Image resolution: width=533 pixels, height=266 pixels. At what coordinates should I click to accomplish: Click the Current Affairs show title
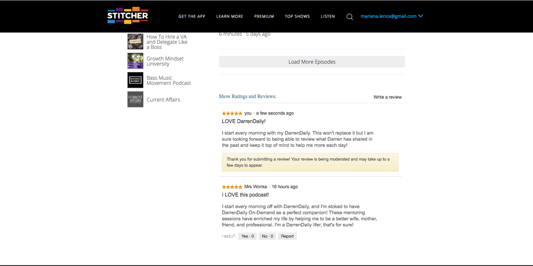pos(163,100)
